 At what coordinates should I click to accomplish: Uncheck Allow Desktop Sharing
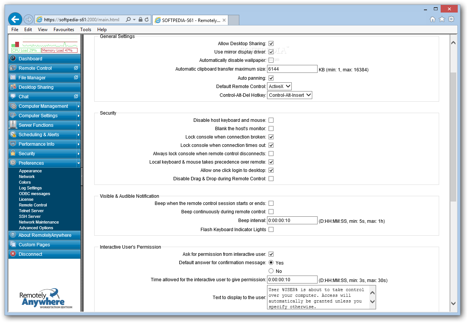(271, 44)
